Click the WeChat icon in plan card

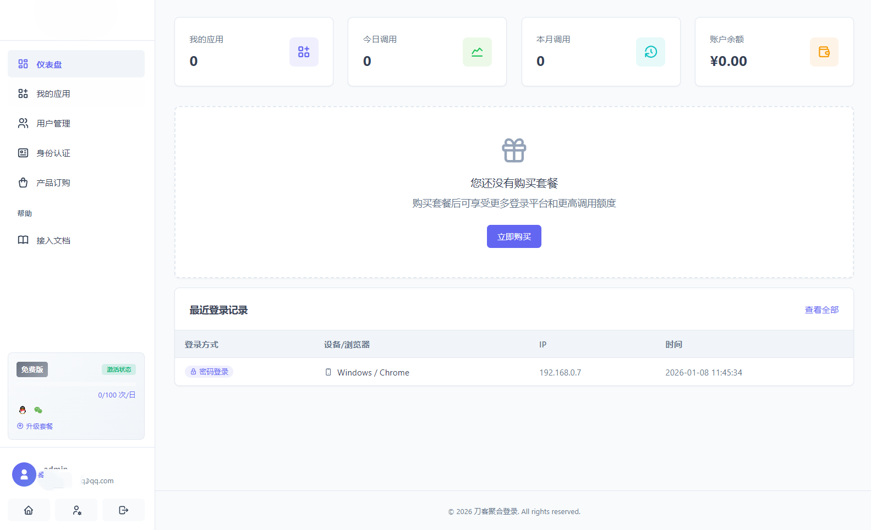pos(38,410)
